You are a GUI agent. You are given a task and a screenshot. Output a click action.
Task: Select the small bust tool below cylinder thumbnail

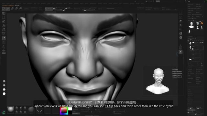[198, 27]
